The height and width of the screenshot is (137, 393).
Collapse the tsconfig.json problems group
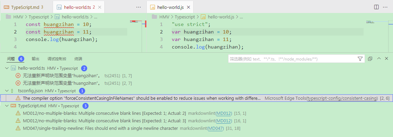tap(7, 91)
